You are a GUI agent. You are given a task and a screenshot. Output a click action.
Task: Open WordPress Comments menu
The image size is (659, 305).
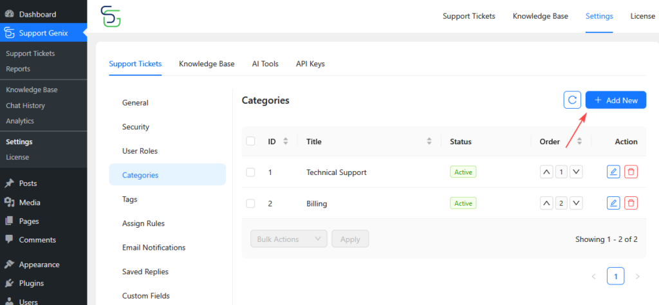(x=43, y=240)
